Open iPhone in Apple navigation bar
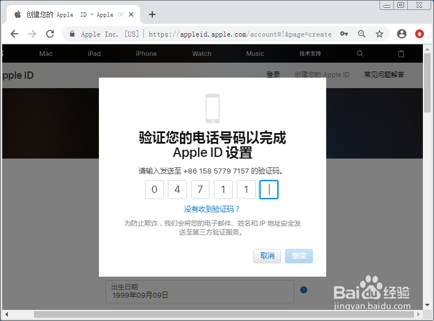The image size is (434, 321). point(146,54)
